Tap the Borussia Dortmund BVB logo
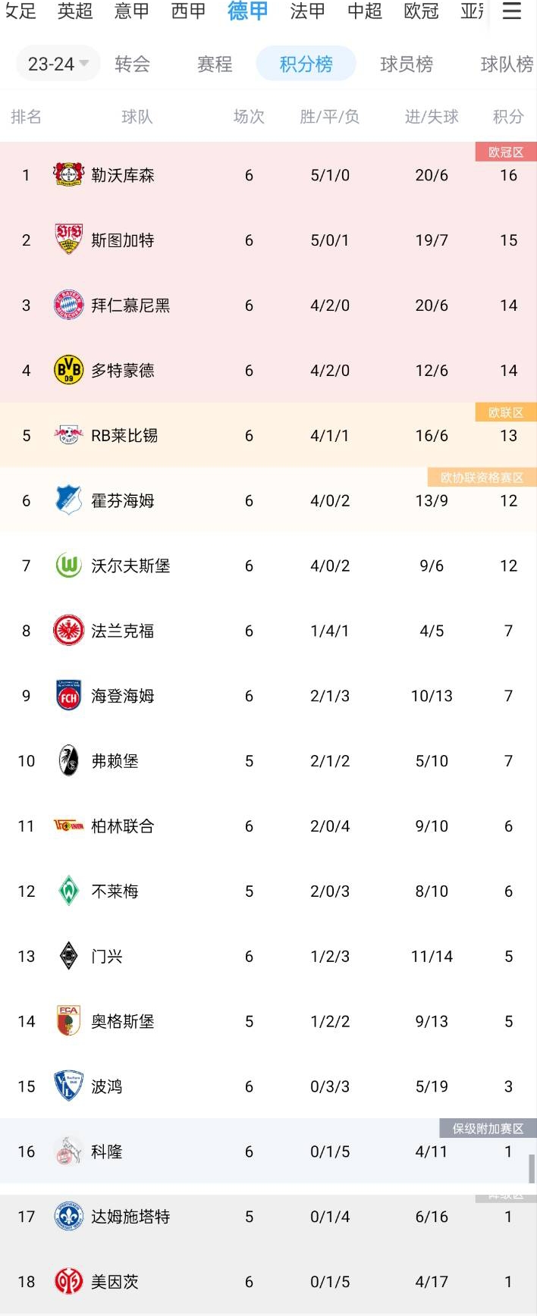 pos(68,370)
